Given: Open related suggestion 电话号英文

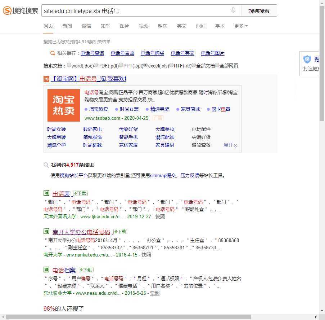Looking at the screenshot, I should (x=182, y=53).
